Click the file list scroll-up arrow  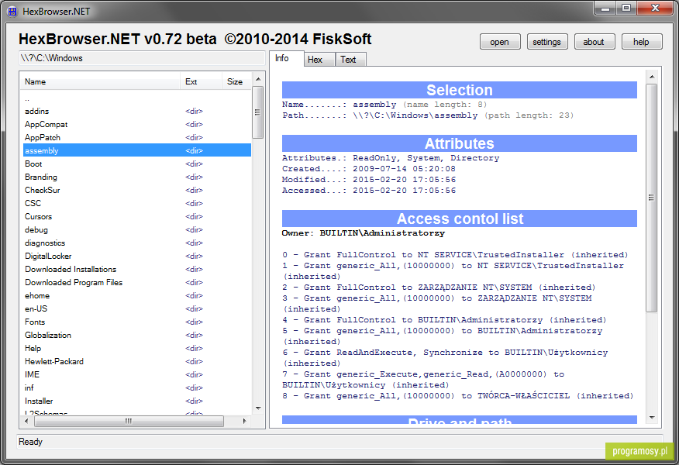click(258, 79)
